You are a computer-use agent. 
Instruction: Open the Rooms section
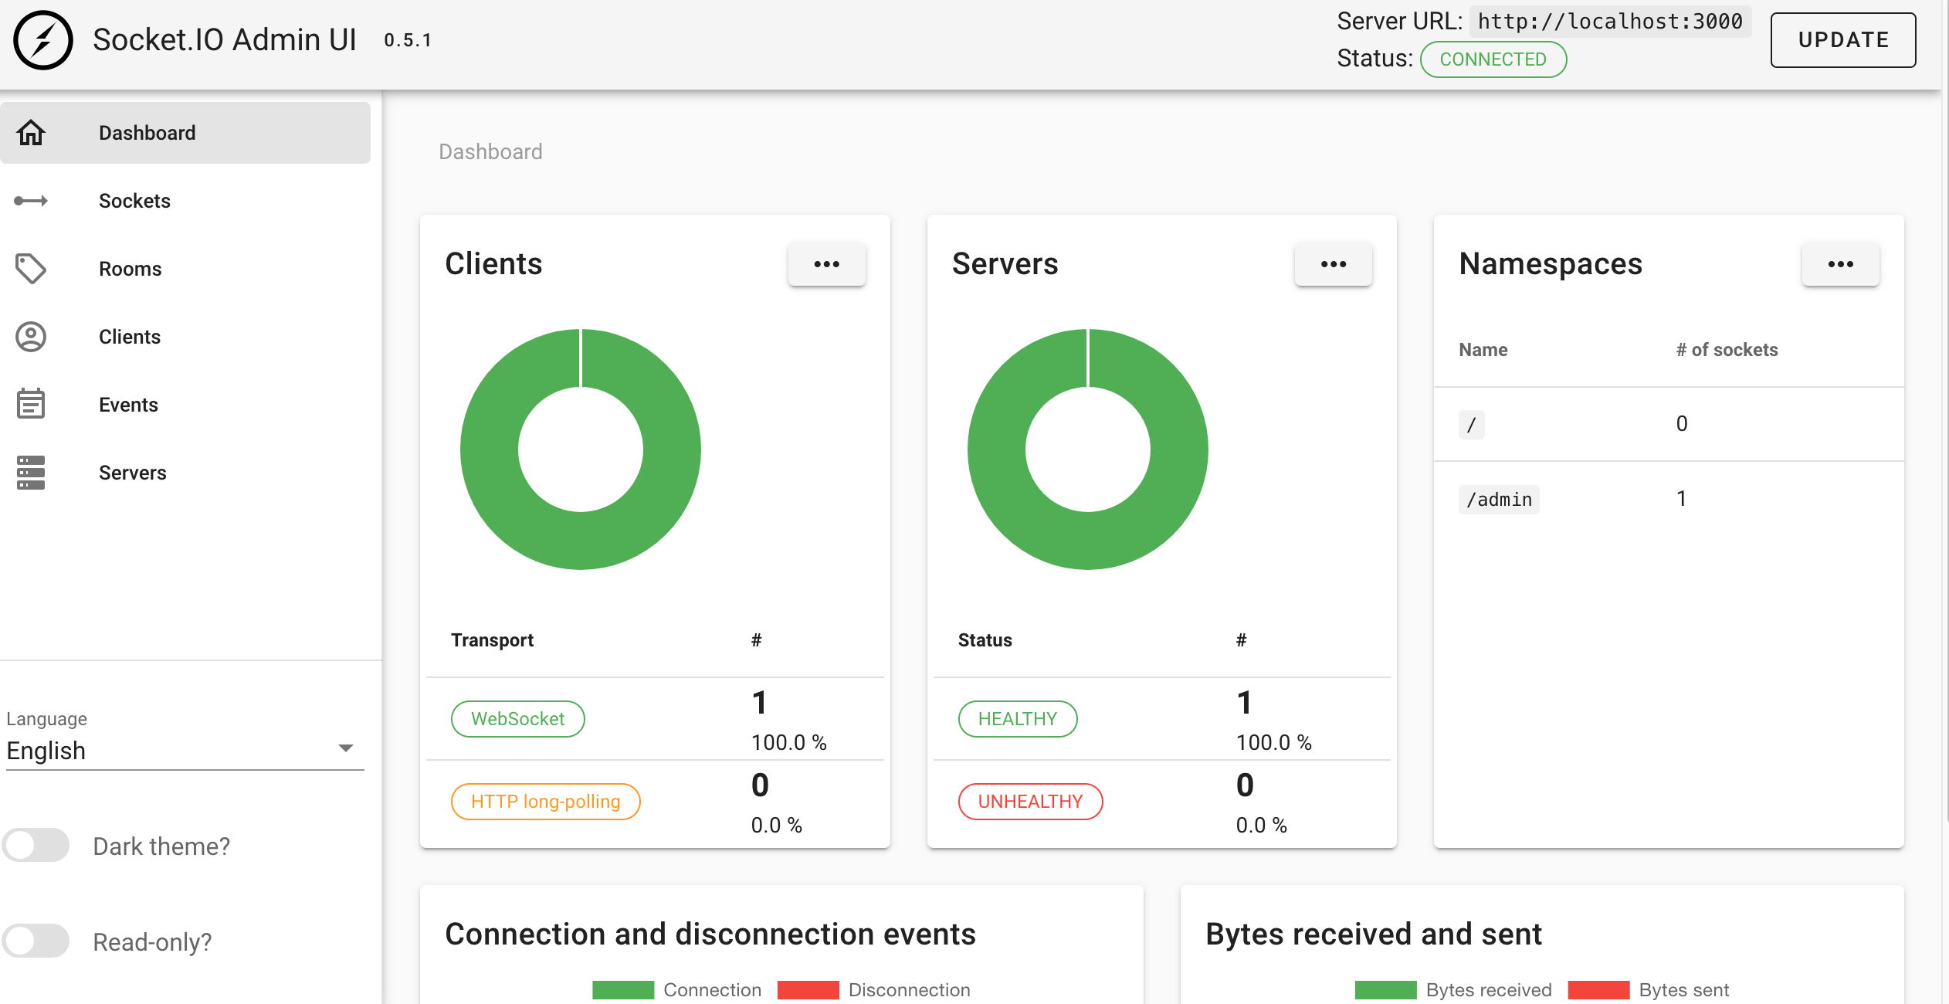click(x=185, y=269)
